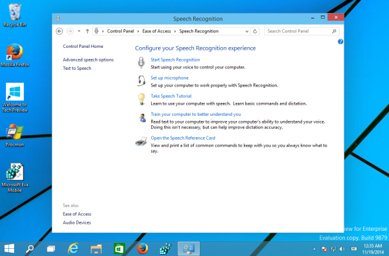Open Ease of Access under See also

coord(77,214)
